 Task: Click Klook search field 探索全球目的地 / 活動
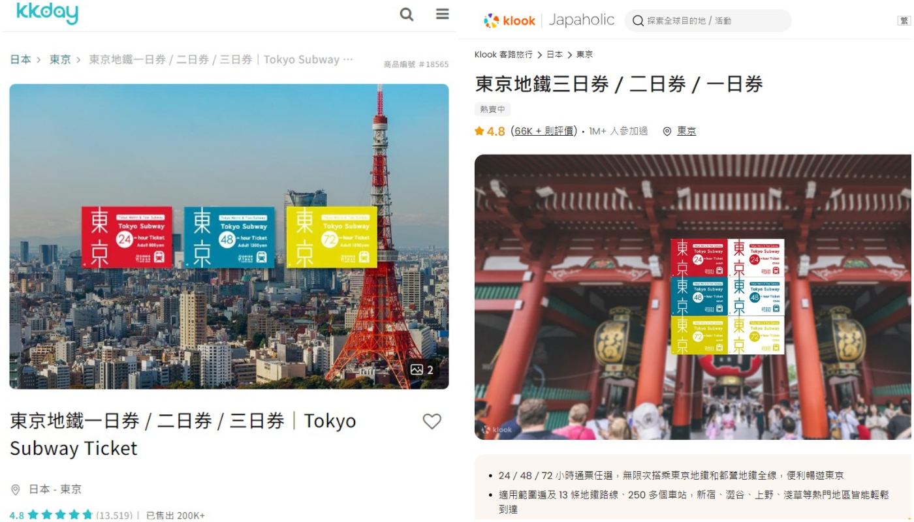pyautogui.click(x=708, y=21)
